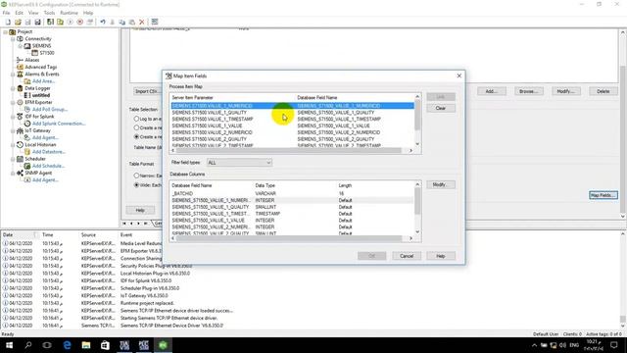Select the 'Wide' table format radio button

point(136,185)
